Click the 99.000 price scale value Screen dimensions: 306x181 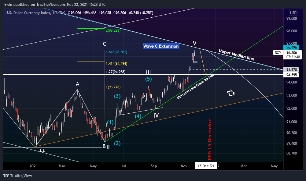(292, 19)
